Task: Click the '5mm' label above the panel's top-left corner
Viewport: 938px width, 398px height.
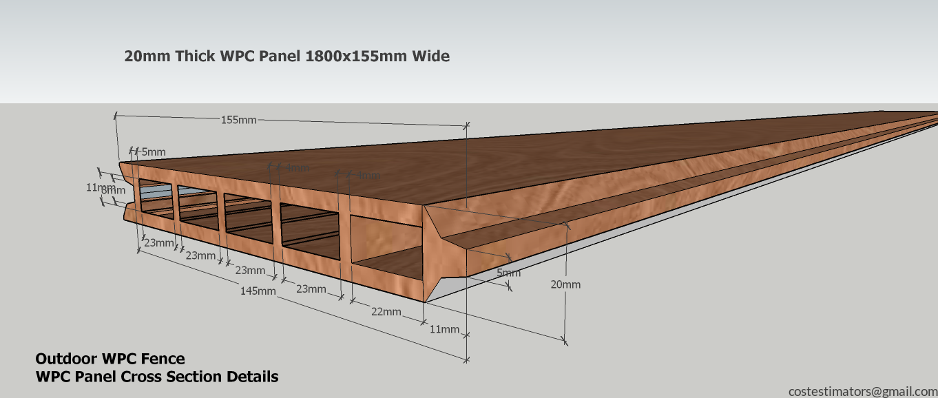Action: coord(154,152)
